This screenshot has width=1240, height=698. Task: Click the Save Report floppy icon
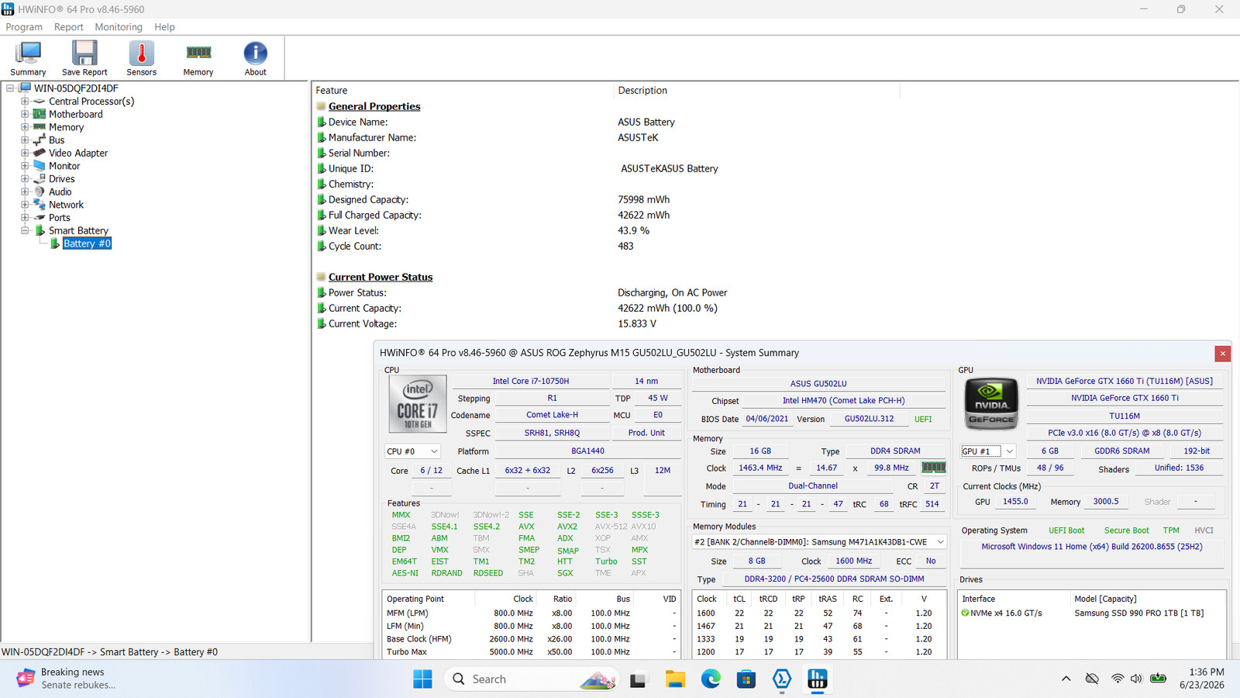point(84,53)
